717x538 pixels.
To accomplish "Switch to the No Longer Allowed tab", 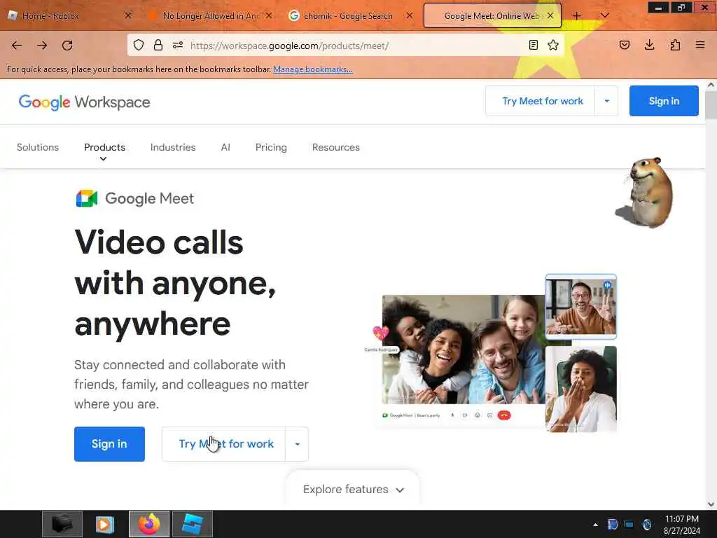I will coord(211,15).
